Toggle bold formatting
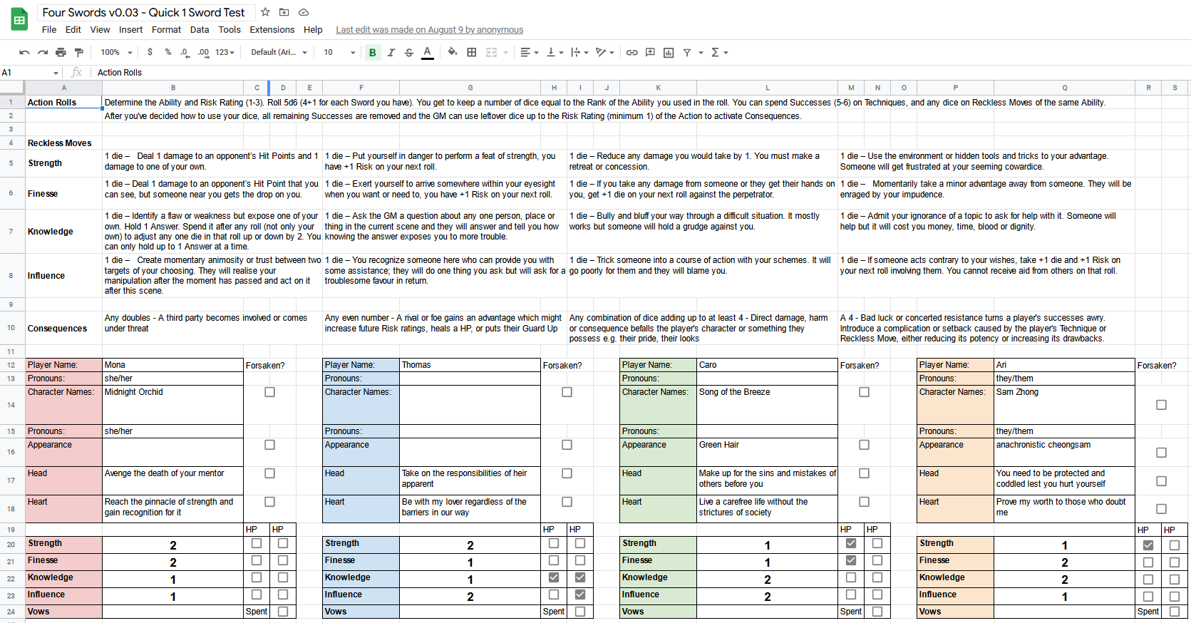 pyautogui.click(x=373, y=52)
